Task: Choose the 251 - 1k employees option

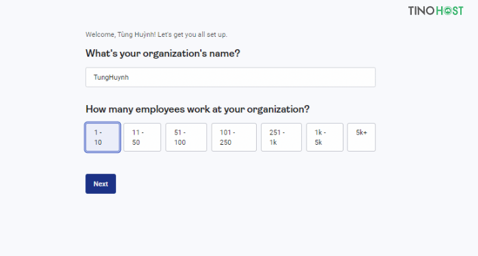Action: pos(281,137)
